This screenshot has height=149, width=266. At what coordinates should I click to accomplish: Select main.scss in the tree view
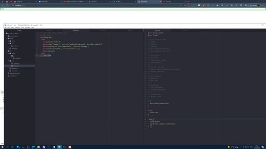[x=20, y=66]
